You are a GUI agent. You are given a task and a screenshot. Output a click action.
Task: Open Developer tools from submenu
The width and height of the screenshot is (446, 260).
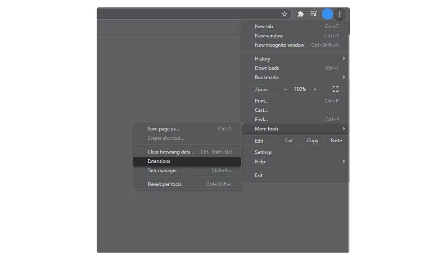187,184
